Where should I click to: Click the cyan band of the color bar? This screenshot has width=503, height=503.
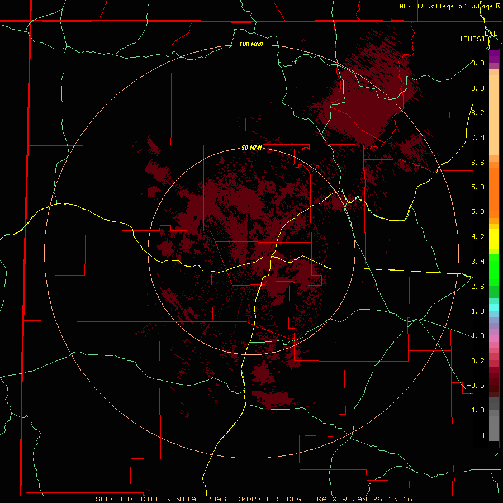493,307
